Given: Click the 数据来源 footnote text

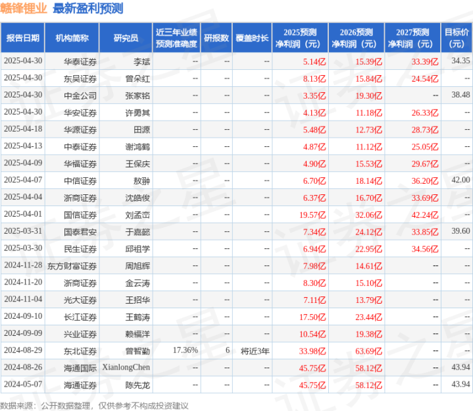Looking at the screenshot, I should pyautogui.click(x=94, y=406).
